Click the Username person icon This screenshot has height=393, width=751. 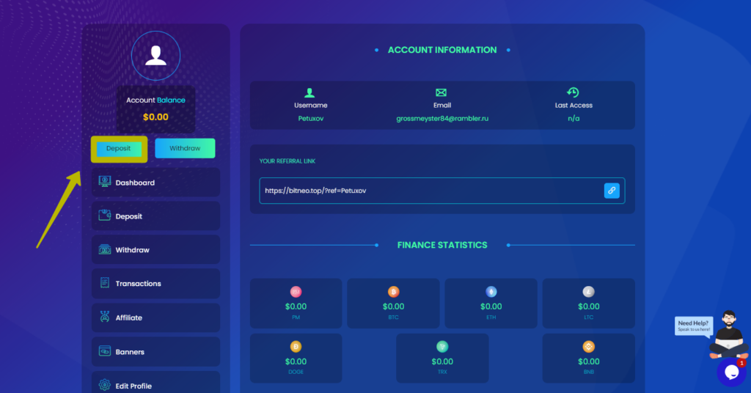309,92
